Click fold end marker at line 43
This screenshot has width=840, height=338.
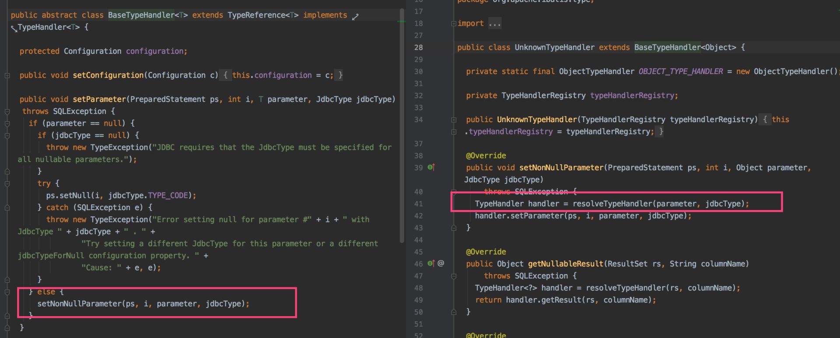tap(454, 228)
